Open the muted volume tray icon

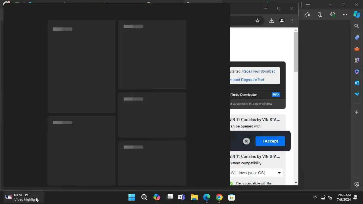coord(330,197)
